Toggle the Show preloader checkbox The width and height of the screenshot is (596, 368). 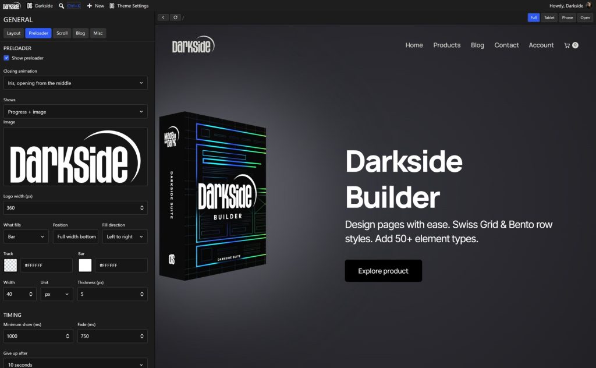[6, 58]
